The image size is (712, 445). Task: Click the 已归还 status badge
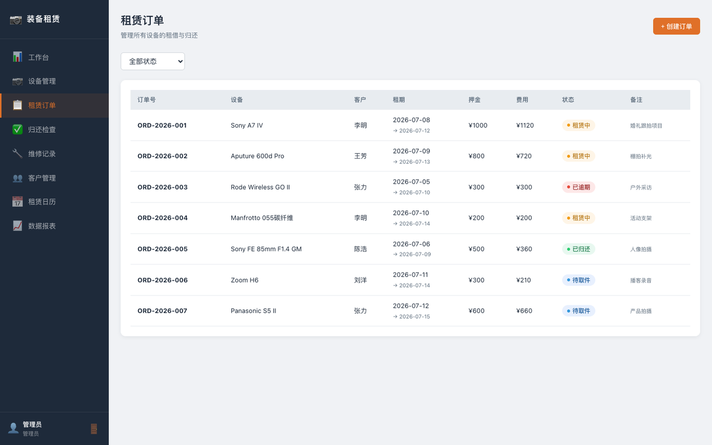(x=578, y=249)
